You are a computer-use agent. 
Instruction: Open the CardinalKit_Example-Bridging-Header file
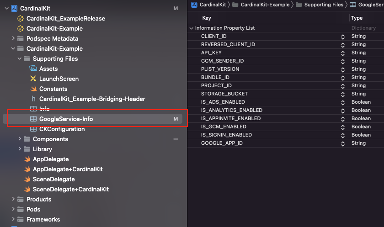92,99
